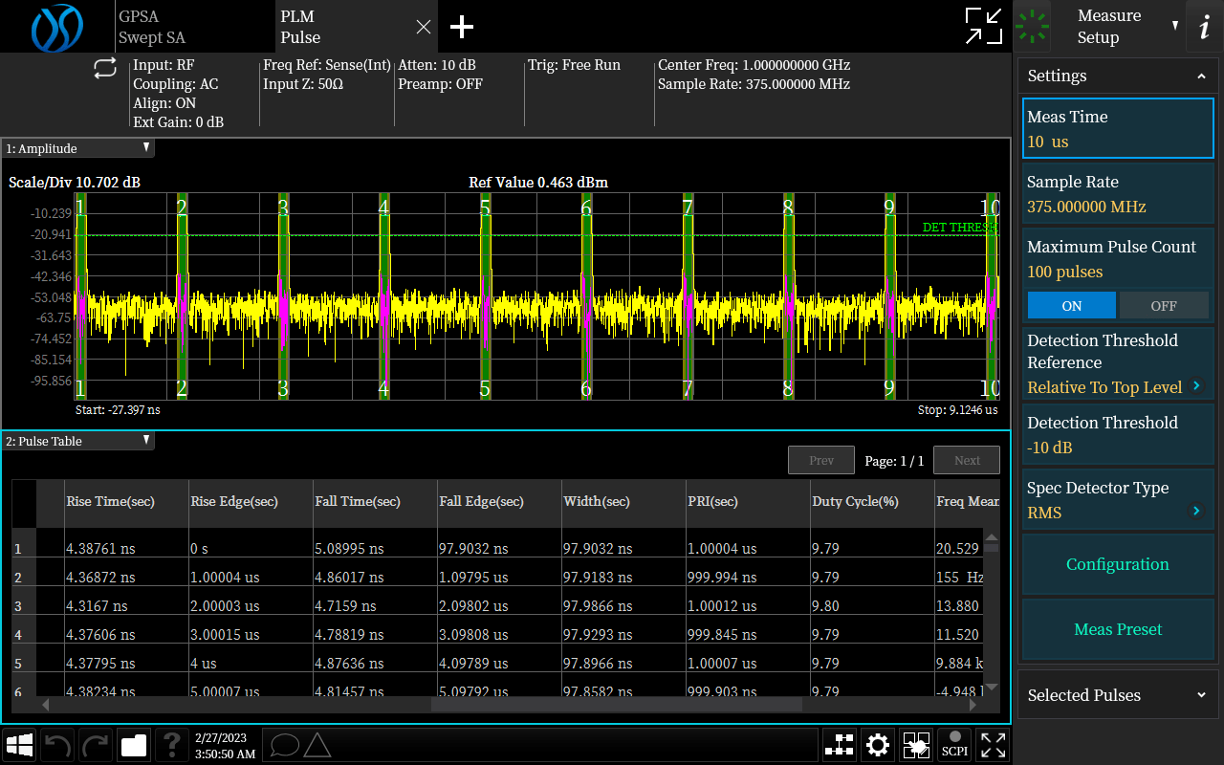Click the folder file icon in the bottom bar
Image resolution: width=1224 pixels, height=765 pixels.
coord(134,745)
